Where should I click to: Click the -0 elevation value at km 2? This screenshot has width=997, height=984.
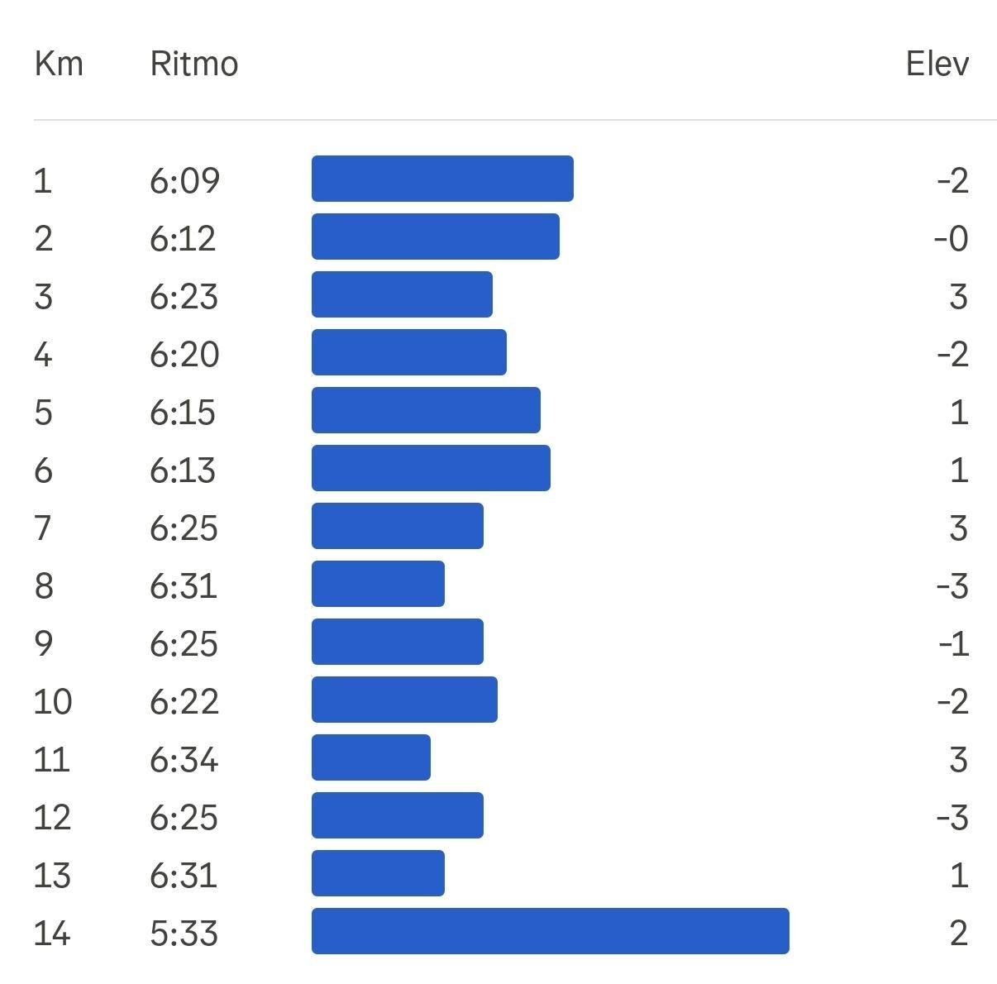pyautogui.click(x=952, y=239)
